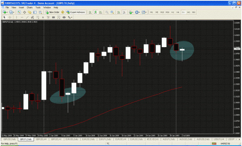Click the New Order button
The width and height of the screenshot is (242, 146).
tap(53, 12)
